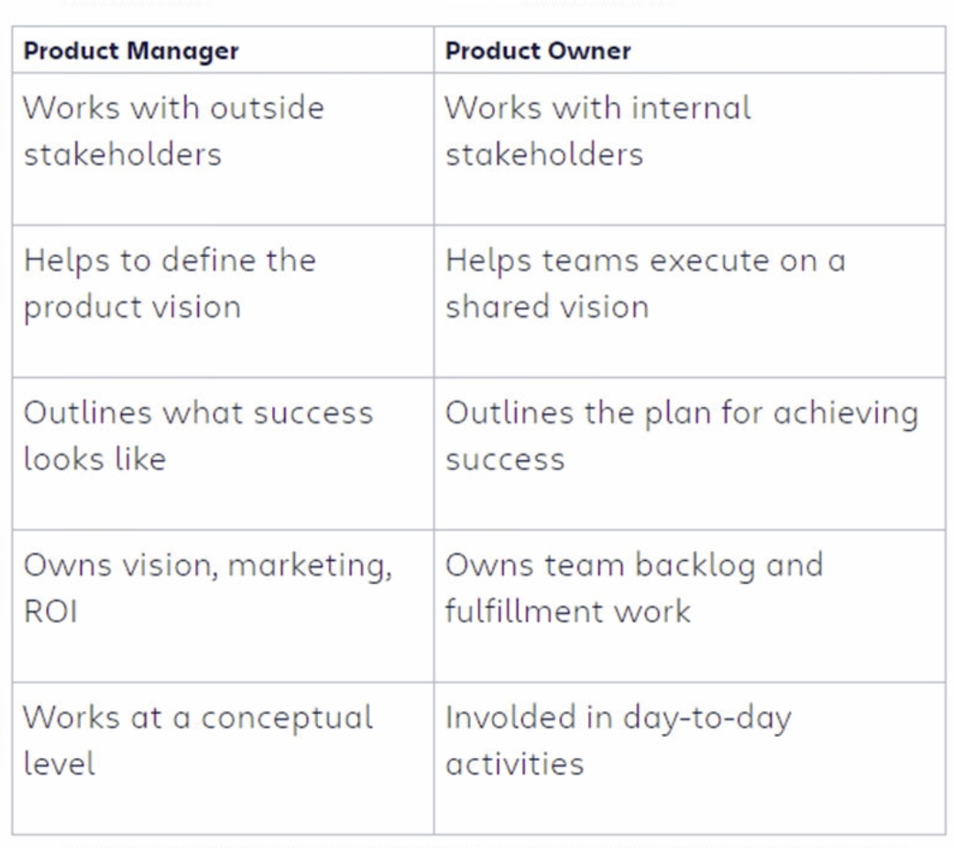The width and height of the screenshot is (954, 848).
Task: Click the Product Owner column header
Action: 689,49
